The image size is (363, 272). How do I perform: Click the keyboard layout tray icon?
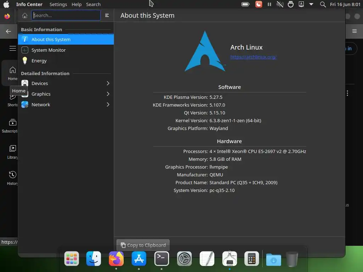[x=301, y=4]
